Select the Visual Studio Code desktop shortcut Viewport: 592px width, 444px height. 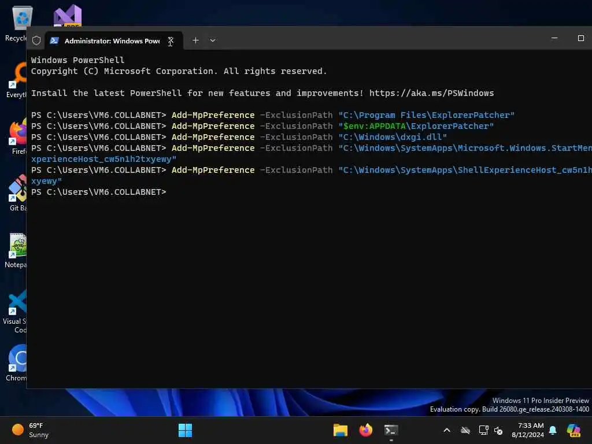pos(15,310)
